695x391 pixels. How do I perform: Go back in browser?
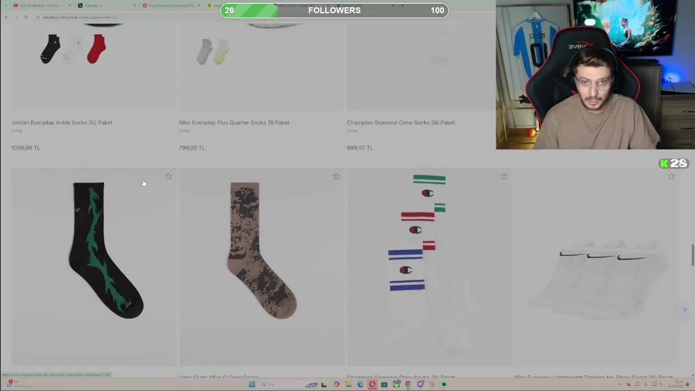(6, 17)
